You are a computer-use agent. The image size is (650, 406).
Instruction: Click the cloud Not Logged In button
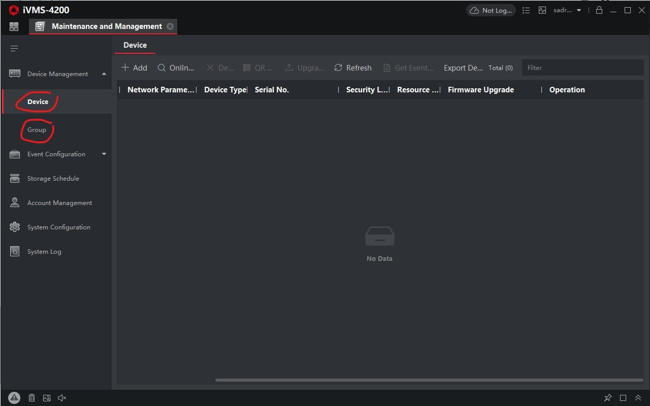[x=491, y=10]
